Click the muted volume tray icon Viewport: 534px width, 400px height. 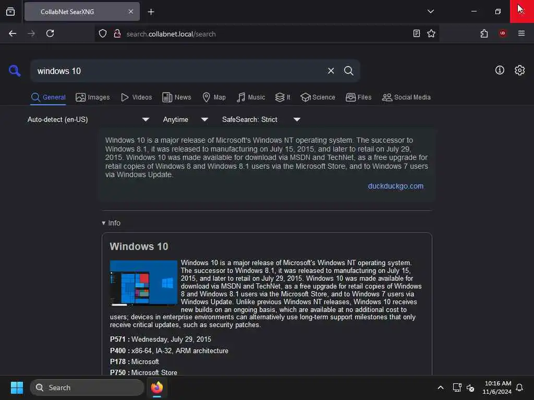[x=470, y=387]
